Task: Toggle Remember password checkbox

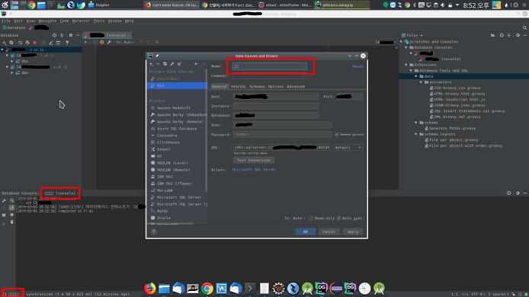Action: click(336, 135)
